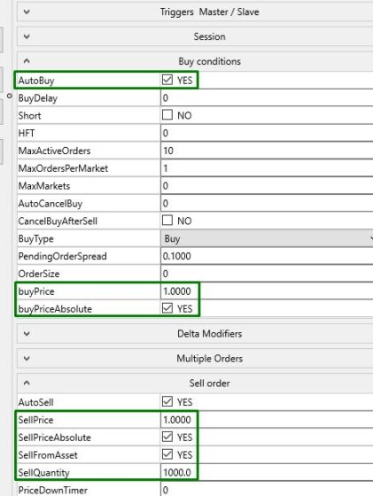The height and width of the screenshot is (496, 373).
Task: Click the SellPrice value field
Action: coord(267,420)
